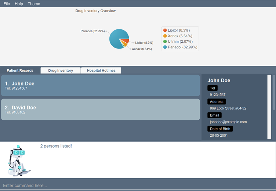Click 'Tel: 91234567' in John Doe card
This screenshot has height=191, width=276.
tap(16, 89)
